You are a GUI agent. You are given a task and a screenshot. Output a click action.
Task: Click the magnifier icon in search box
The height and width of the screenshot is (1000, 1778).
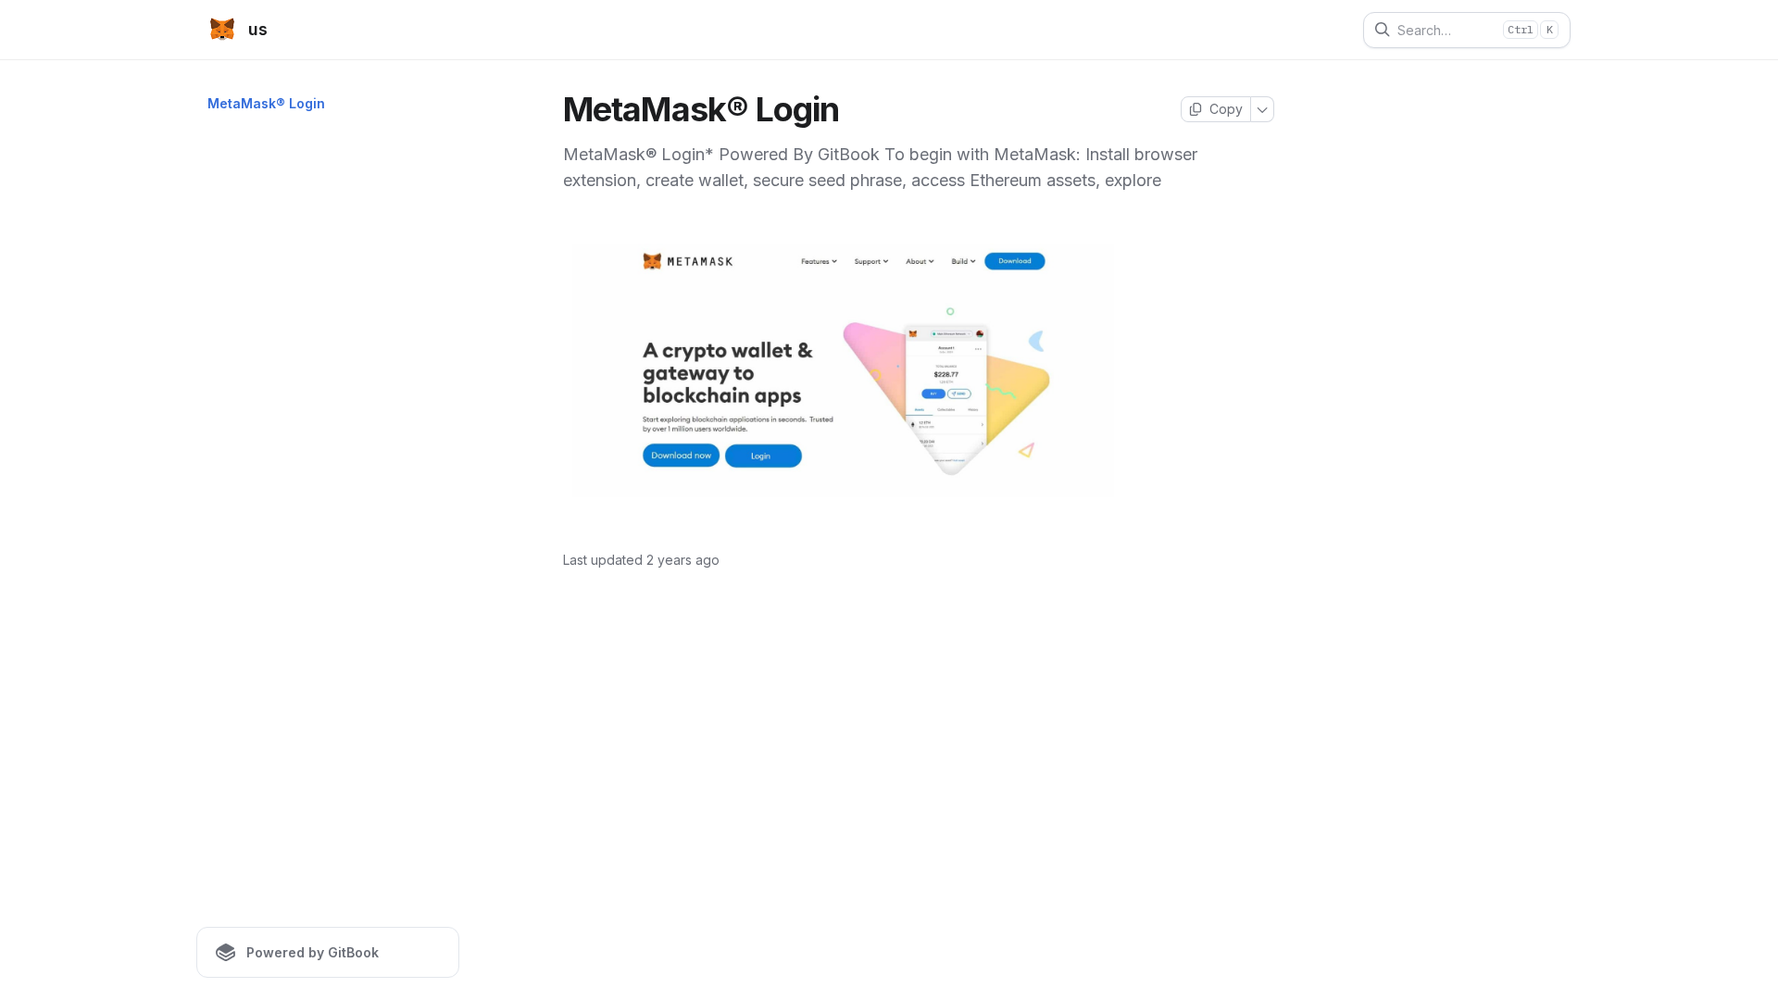tap(1382, 30)
